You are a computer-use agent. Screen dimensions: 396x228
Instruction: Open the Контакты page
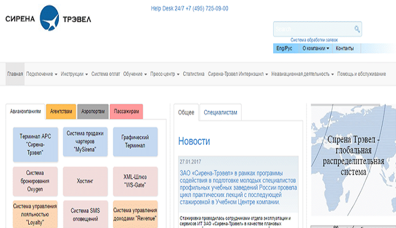(345, 49)
